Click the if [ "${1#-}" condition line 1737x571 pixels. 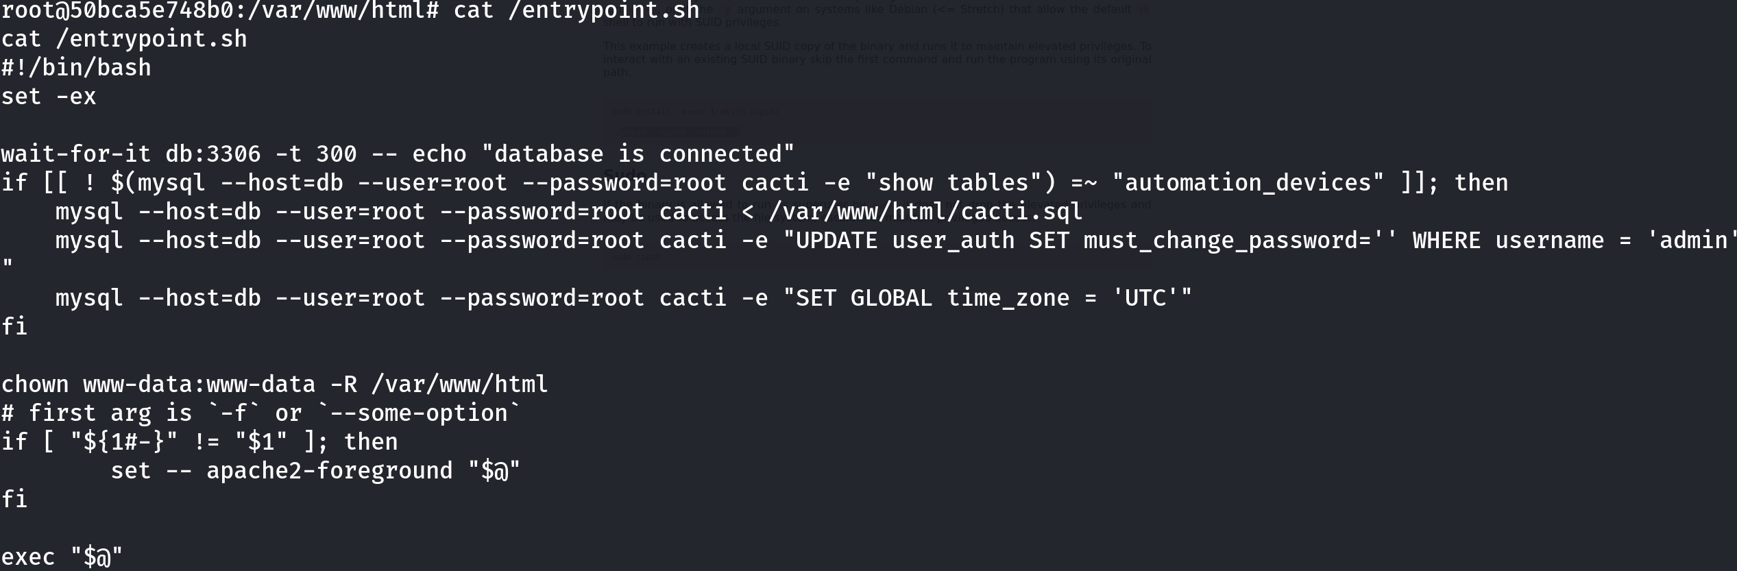[x=199, y=442]
